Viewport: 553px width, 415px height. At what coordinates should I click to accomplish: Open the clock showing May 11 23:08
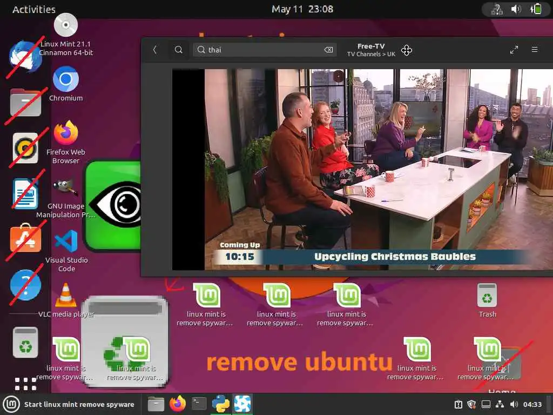coord(302,9)
